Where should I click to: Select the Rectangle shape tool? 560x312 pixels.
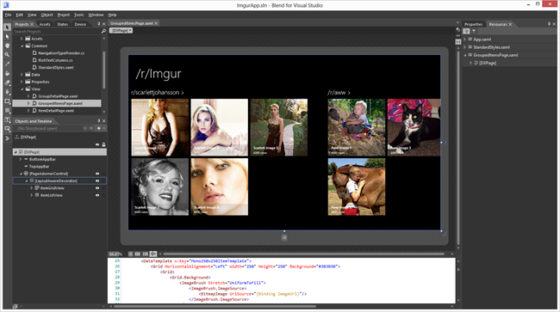tap(7, 101)
